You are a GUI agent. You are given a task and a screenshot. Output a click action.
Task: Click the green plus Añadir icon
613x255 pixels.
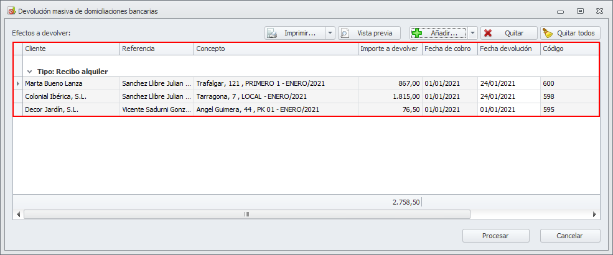(417, 33)
